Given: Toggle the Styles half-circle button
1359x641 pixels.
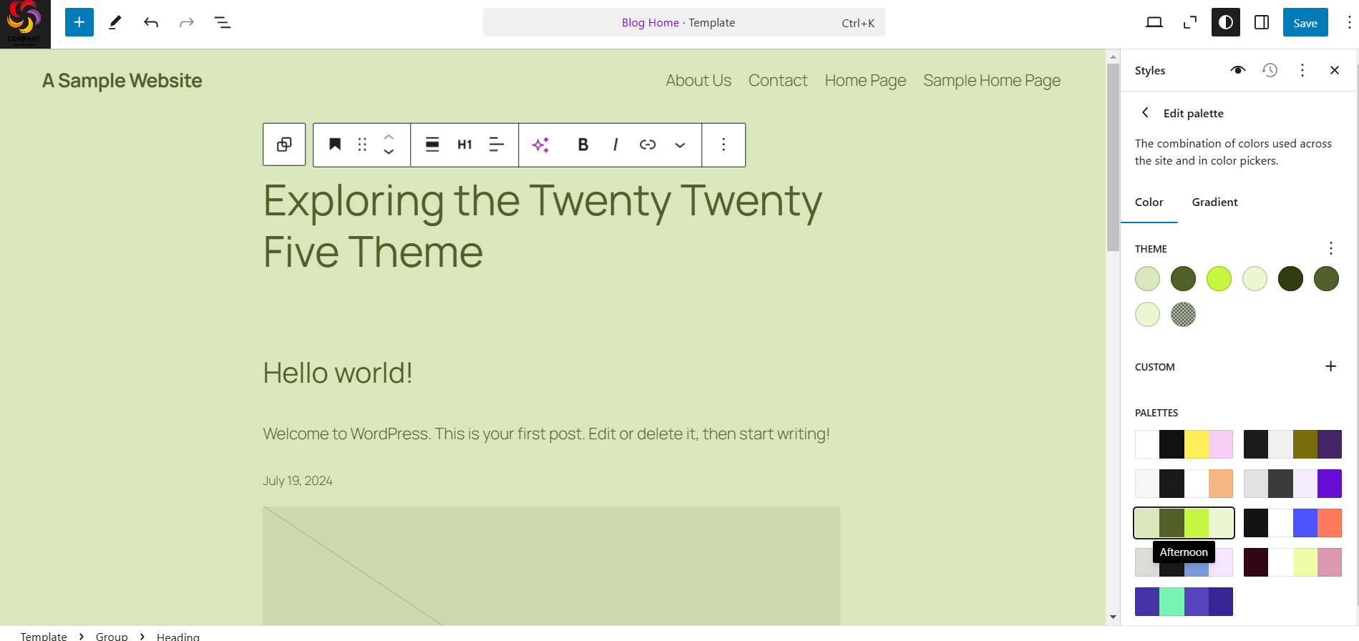Looking at the screenshot, I should (x=1226, y=22).
